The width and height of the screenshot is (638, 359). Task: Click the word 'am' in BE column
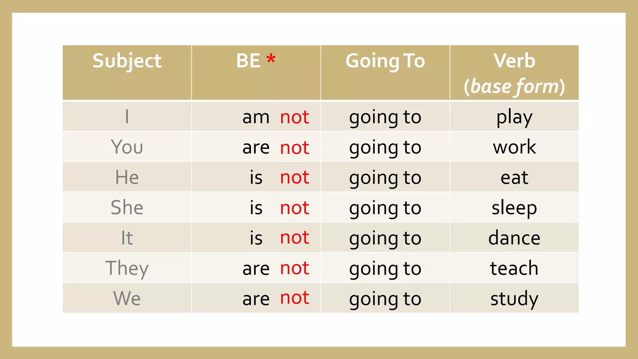(x=256, y=117)
